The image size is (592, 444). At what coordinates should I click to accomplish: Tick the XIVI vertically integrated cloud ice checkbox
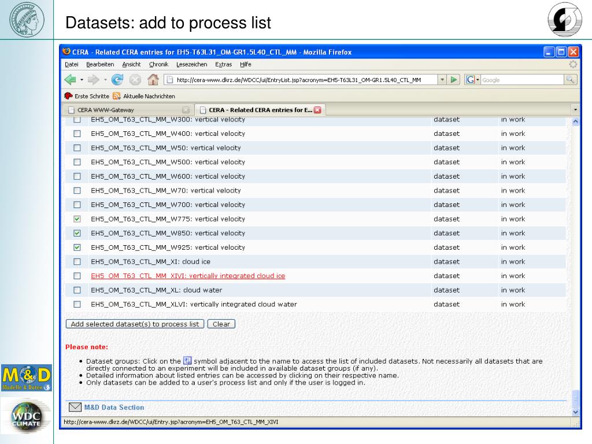(77, 276)
